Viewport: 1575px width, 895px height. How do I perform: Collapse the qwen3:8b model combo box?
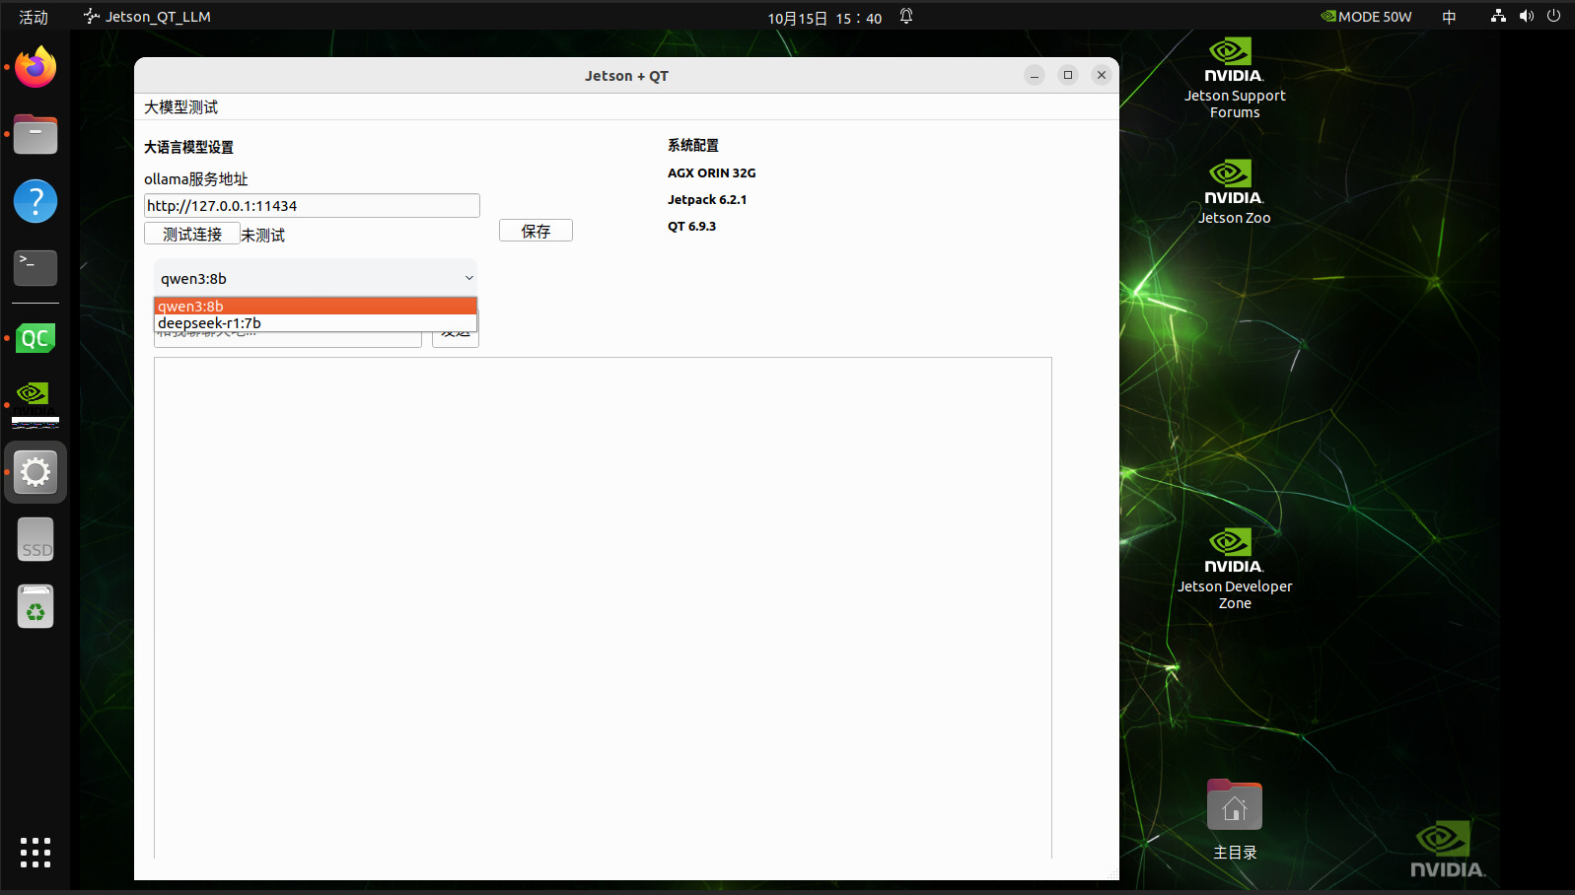click(x=316, y=278)
